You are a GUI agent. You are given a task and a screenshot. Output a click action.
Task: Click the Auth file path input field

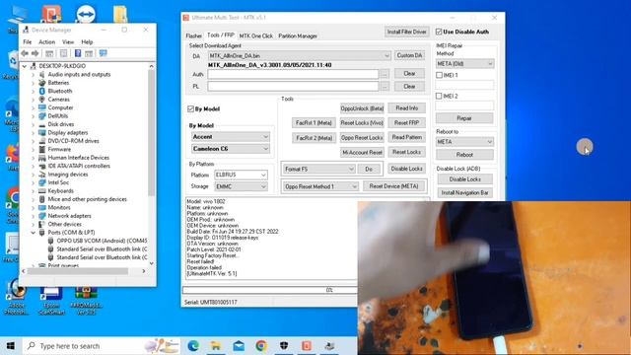point(293,74)
